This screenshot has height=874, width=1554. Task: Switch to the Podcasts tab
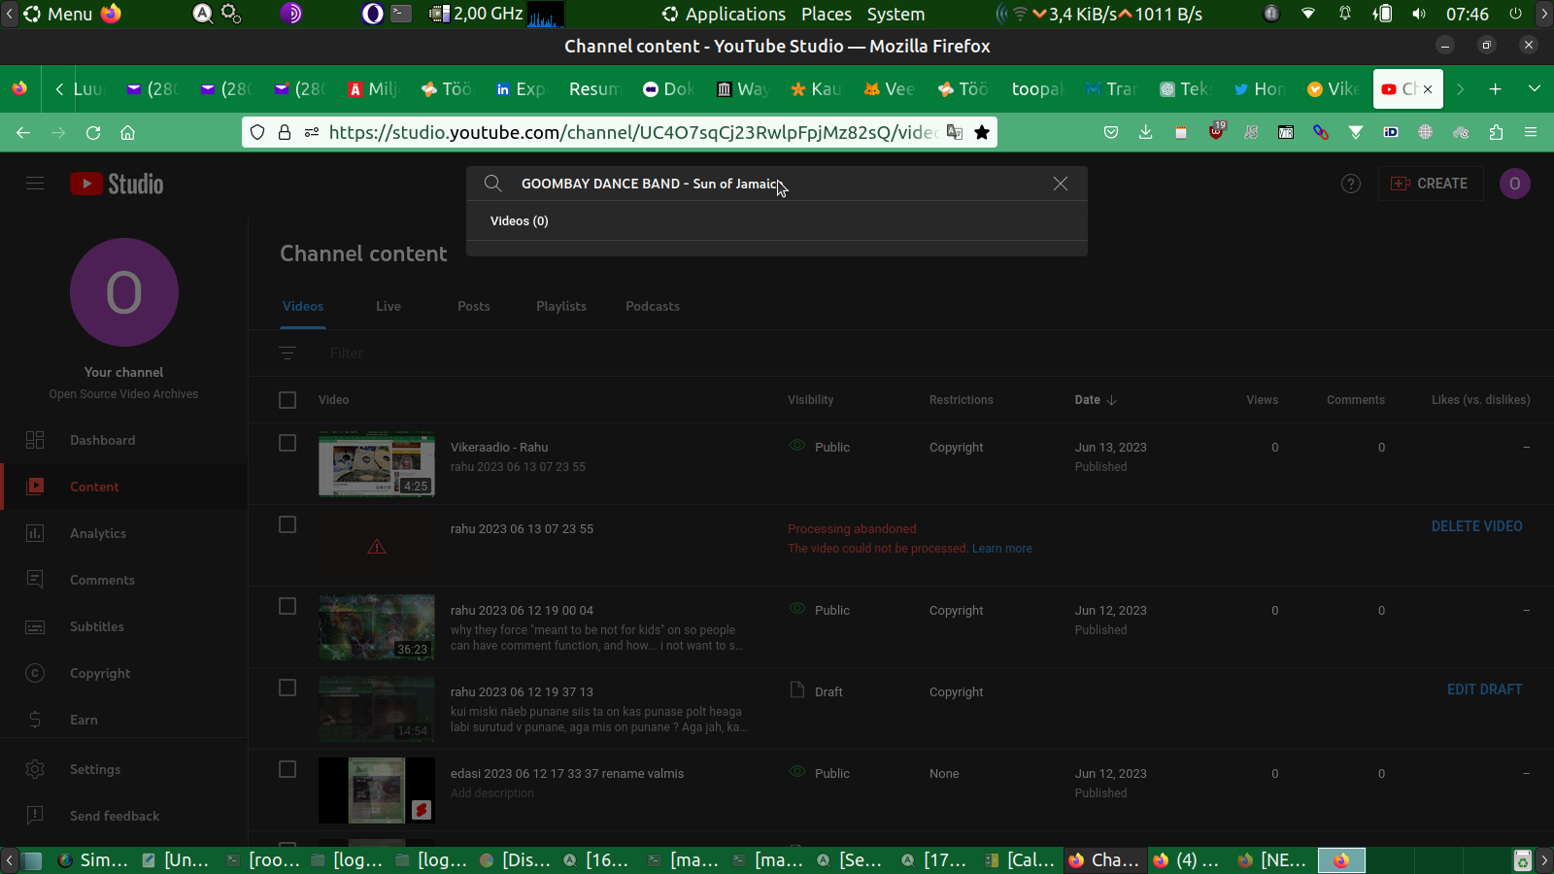point(652,306)
